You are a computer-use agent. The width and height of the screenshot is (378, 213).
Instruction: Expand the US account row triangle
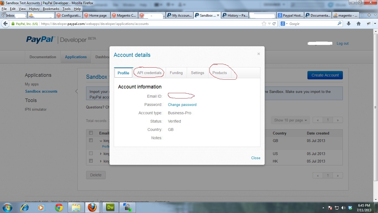tap(101, 154)
